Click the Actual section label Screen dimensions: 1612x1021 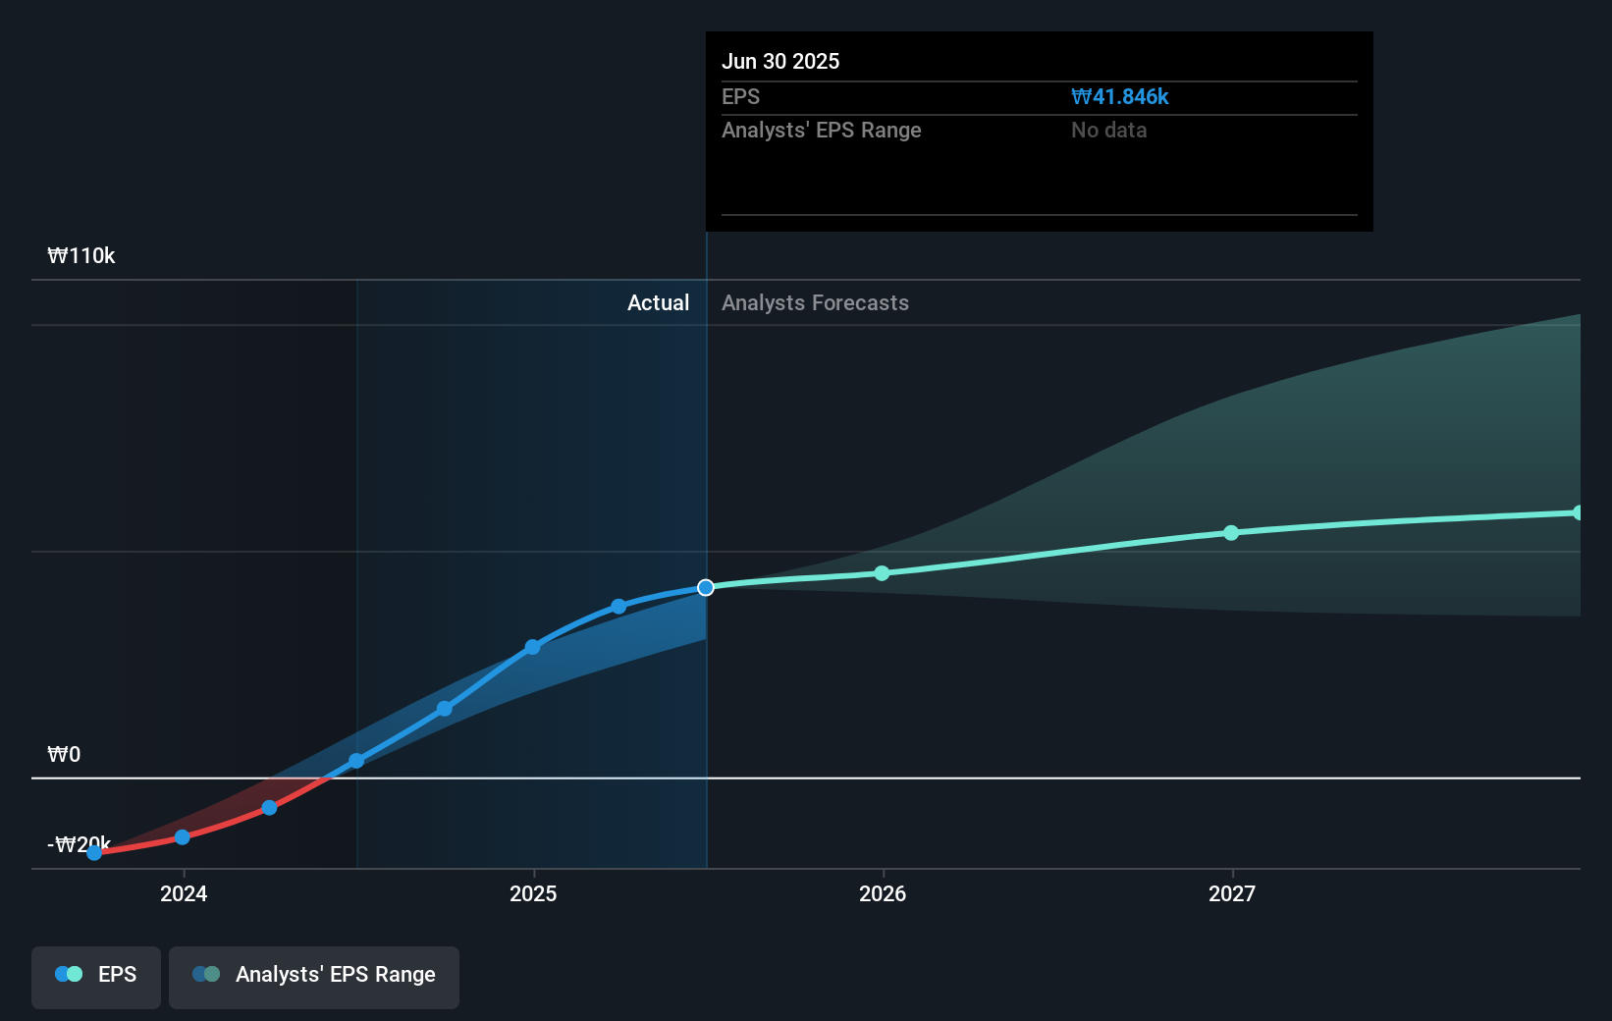pos(658,302)
